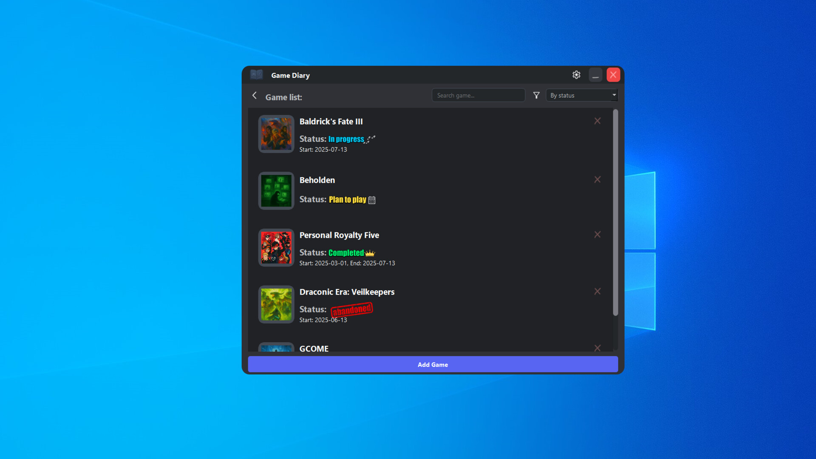Click the By status dropdown arrow
Viewport: 816px width, 459px height.
[614, 95]
